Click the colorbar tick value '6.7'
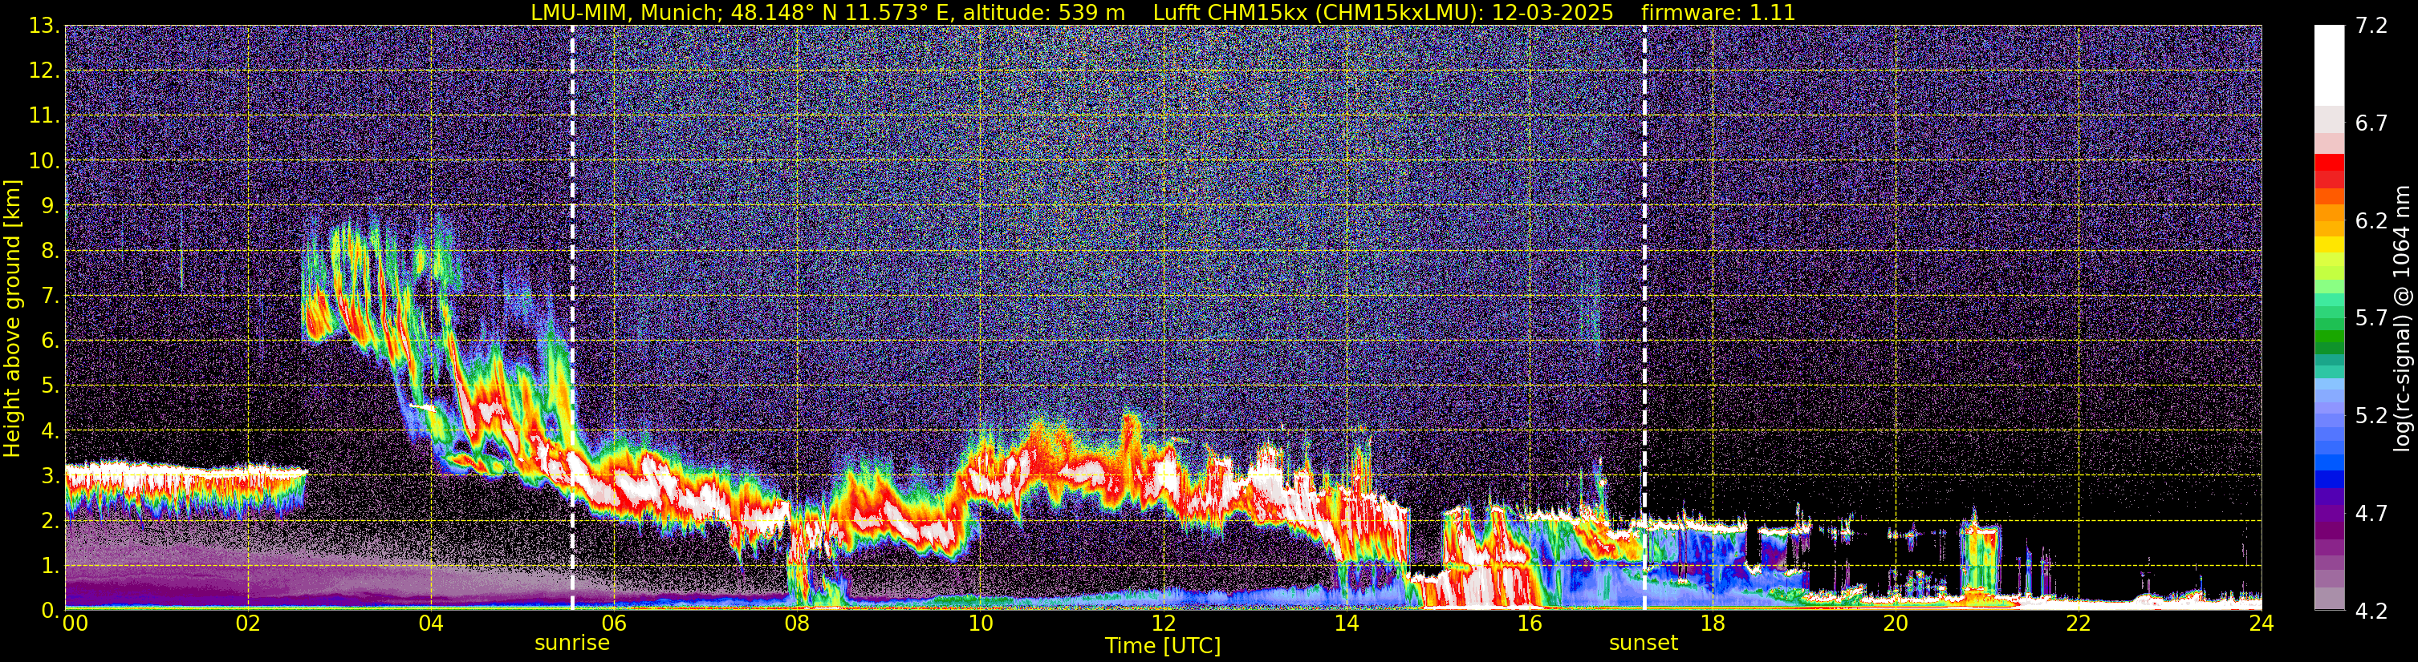 (x=2371, y=123)
